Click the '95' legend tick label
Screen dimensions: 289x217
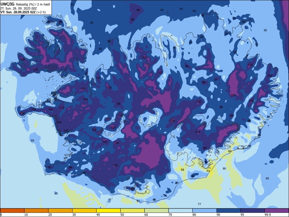click(x=242, y=215)
